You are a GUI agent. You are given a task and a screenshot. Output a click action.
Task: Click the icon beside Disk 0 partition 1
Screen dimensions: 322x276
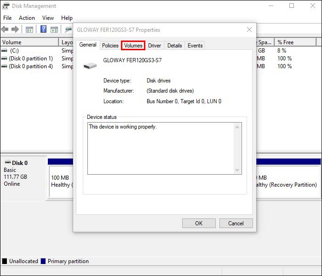coord(4,59)
